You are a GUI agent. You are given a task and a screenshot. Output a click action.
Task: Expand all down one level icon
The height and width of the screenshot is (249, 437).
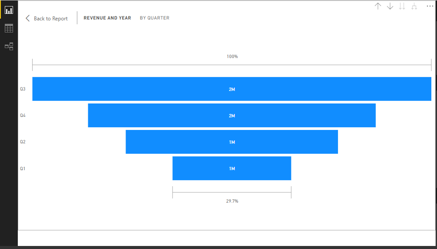414,6
